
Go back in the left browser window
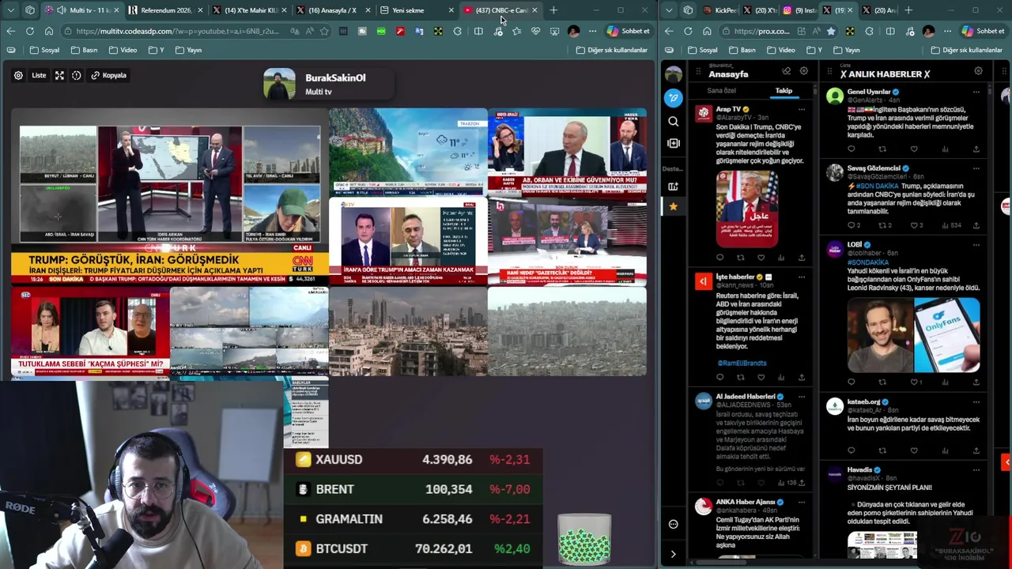click(10, 31)
